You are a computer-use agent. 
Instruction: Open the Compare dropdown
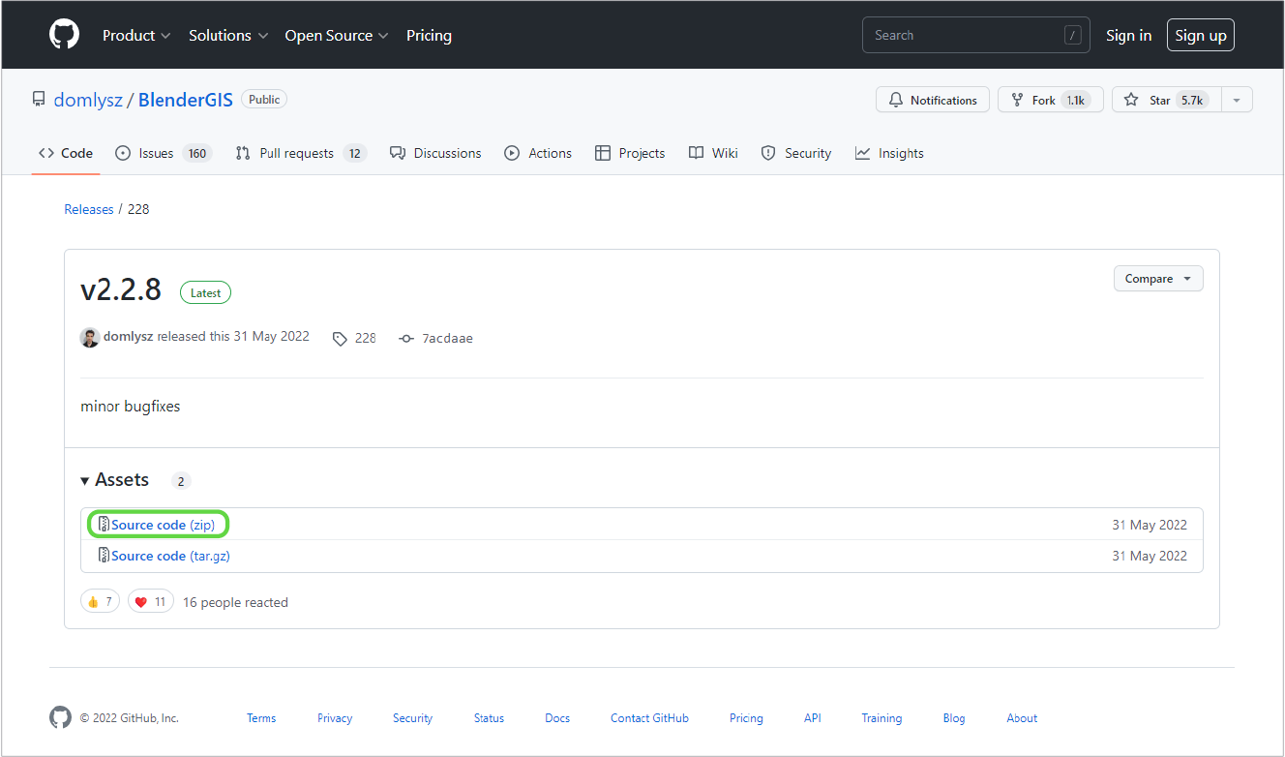click(x=1158, y=279)
